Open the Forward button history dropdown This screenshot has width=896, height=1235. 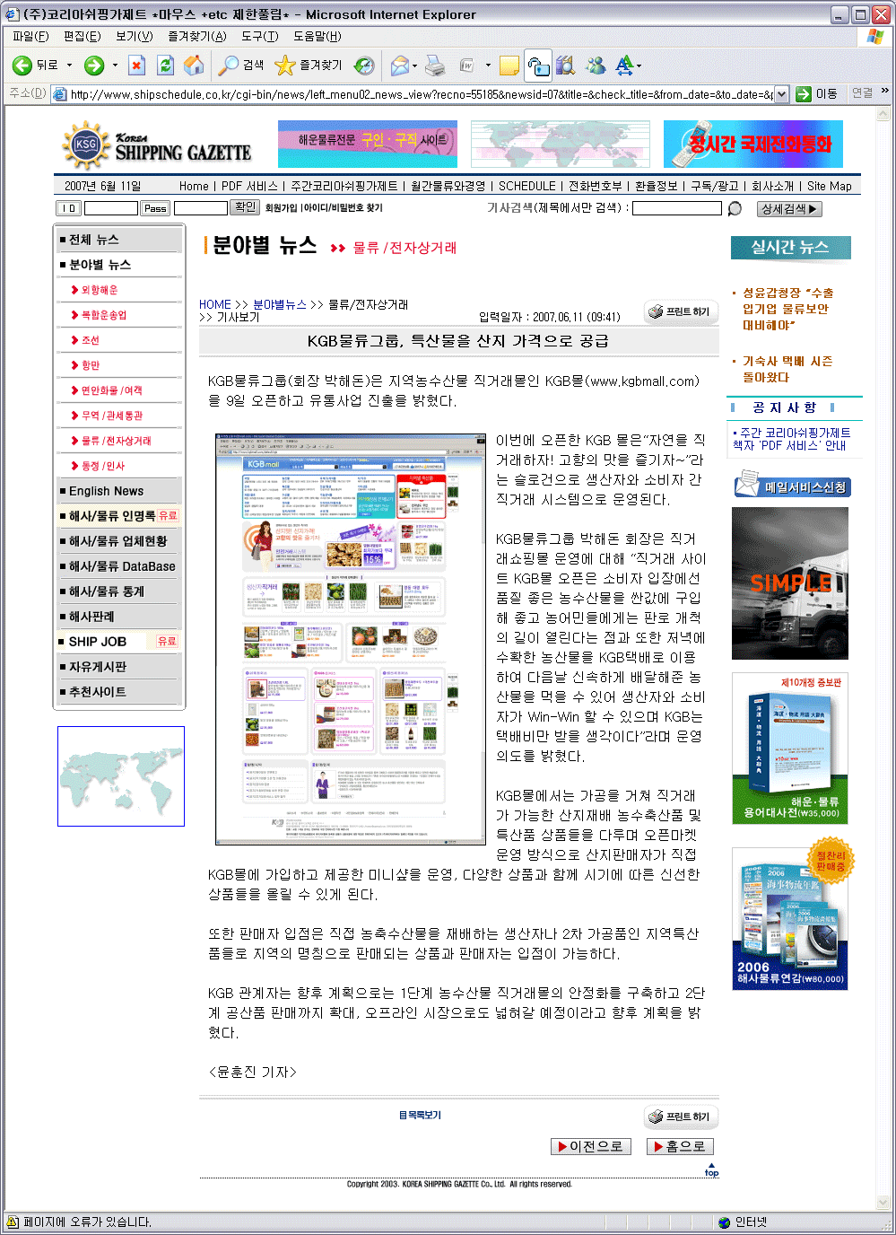click(x=115, y=65)
